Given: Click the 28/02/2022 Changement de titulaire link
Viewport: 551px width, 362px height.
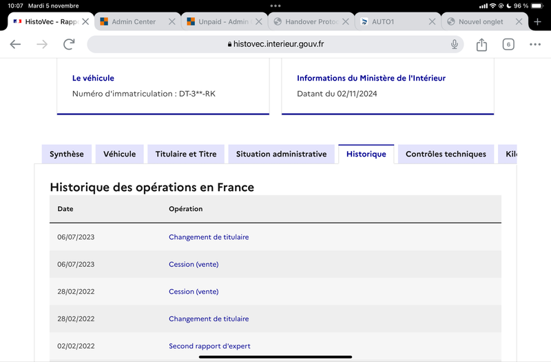Looking at the screenshot, I should click(209, 319).
